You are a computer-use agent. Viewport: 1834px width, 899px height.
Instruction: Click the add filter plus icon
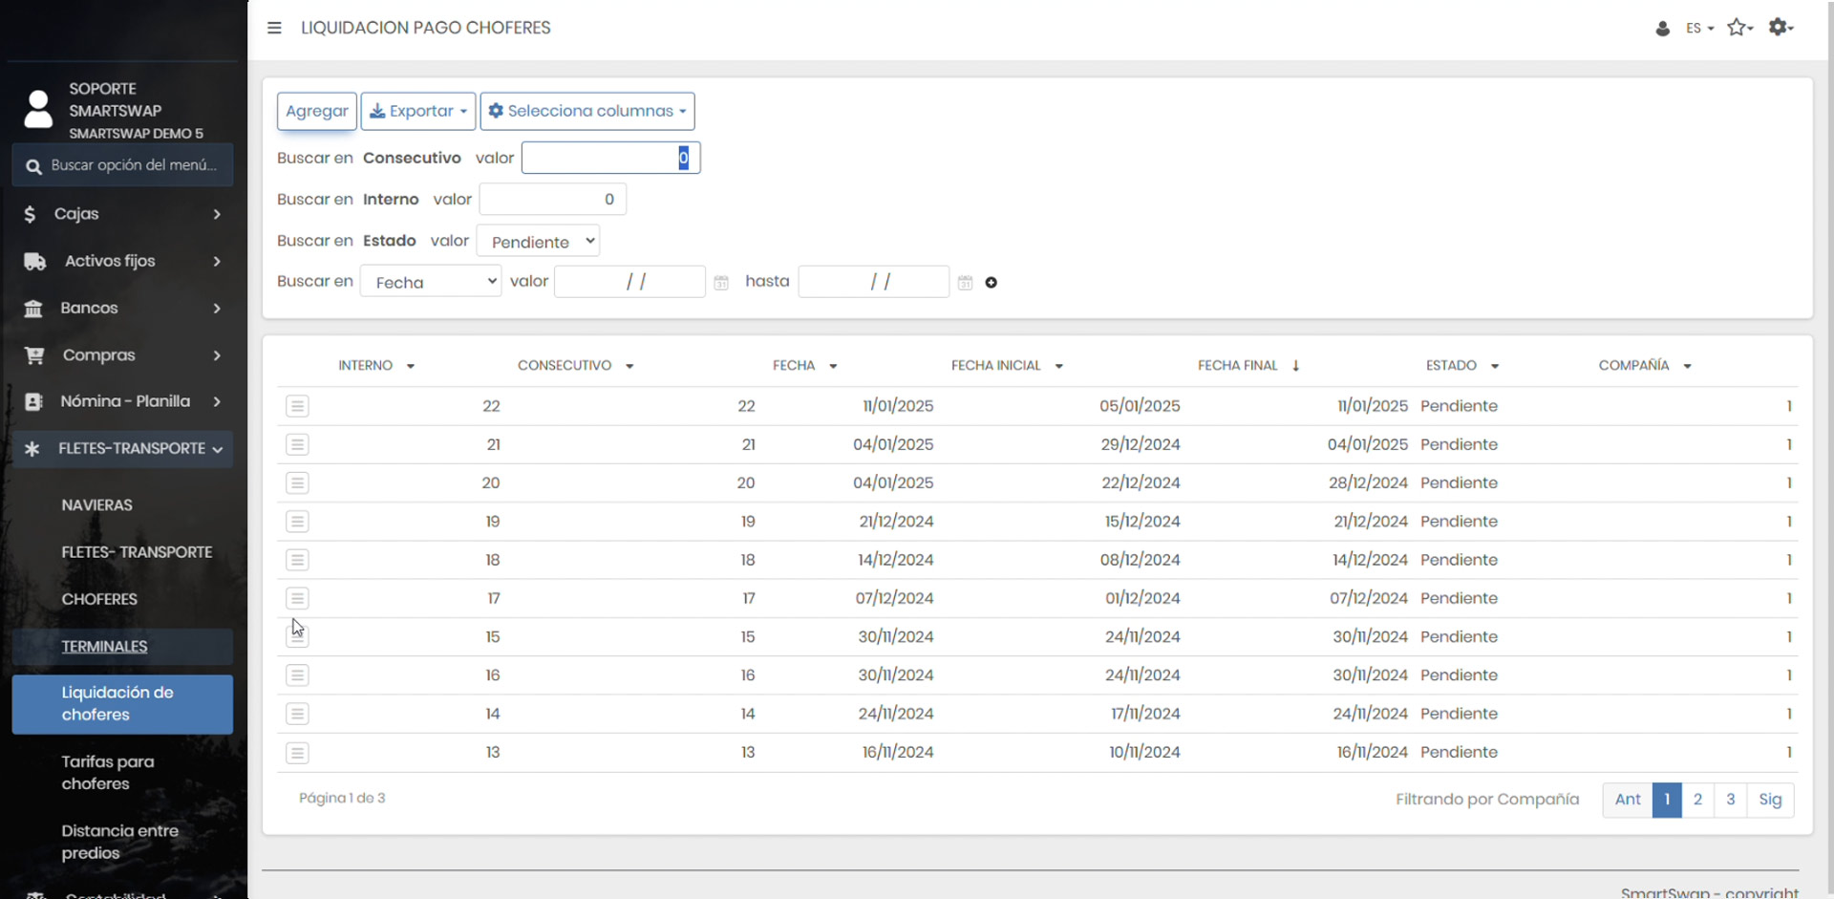991,283
